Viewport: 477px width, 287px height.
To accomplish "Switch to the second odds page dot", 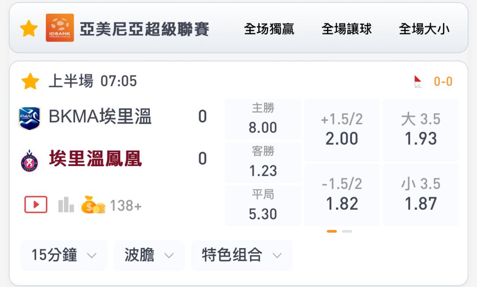I will [x=347, y=231].
